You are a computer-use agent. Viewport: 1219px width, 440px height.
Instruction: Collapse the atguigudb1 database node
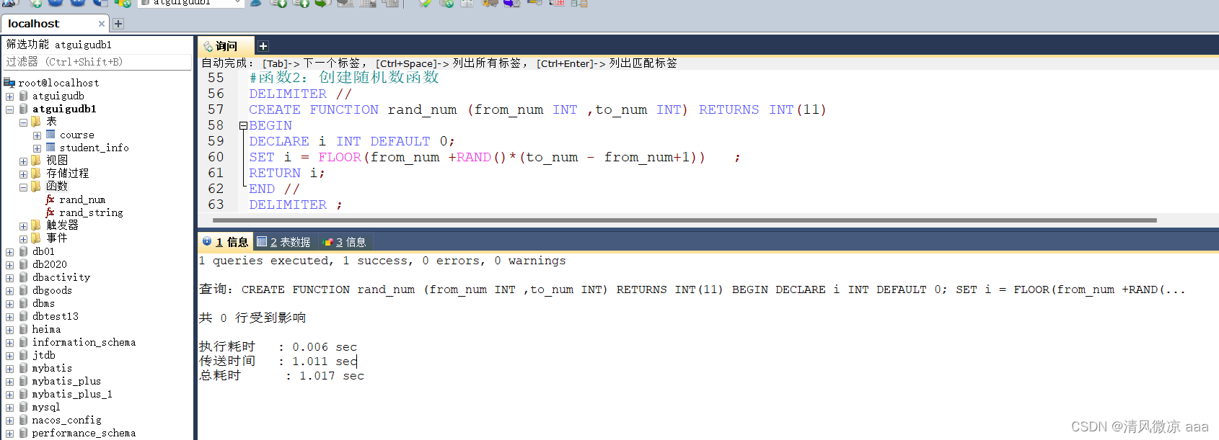[9, 109]
